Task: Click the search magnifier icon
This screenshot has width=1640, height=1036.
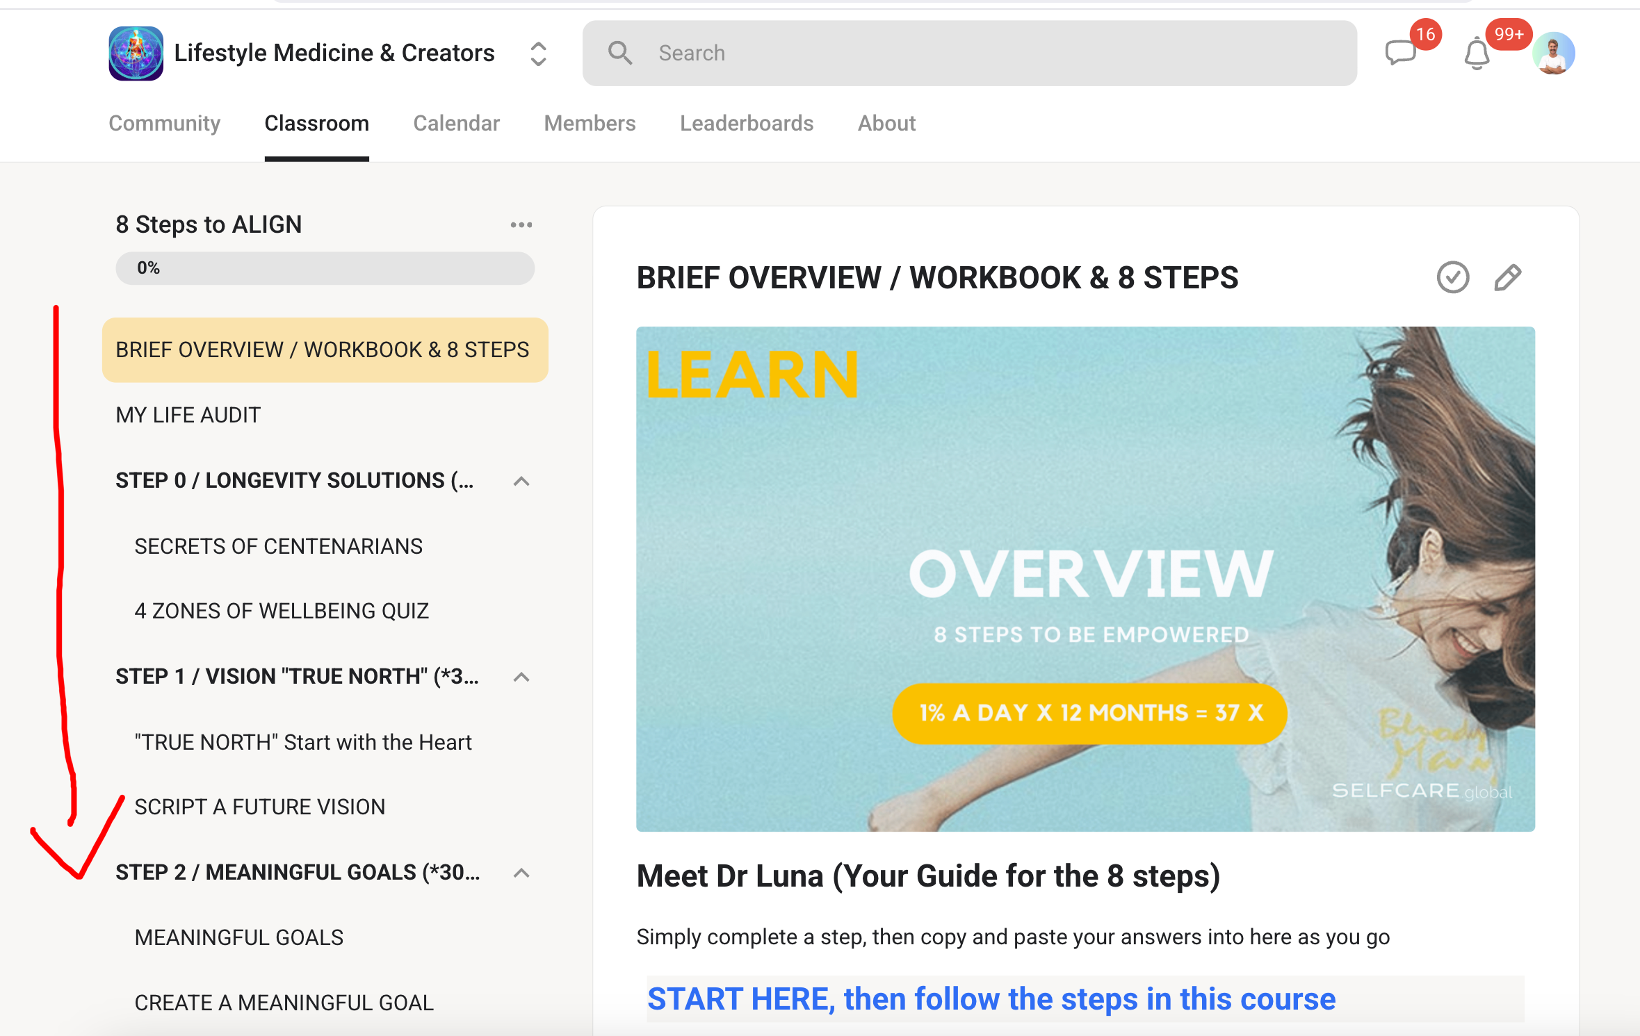Action: [619, 53]
